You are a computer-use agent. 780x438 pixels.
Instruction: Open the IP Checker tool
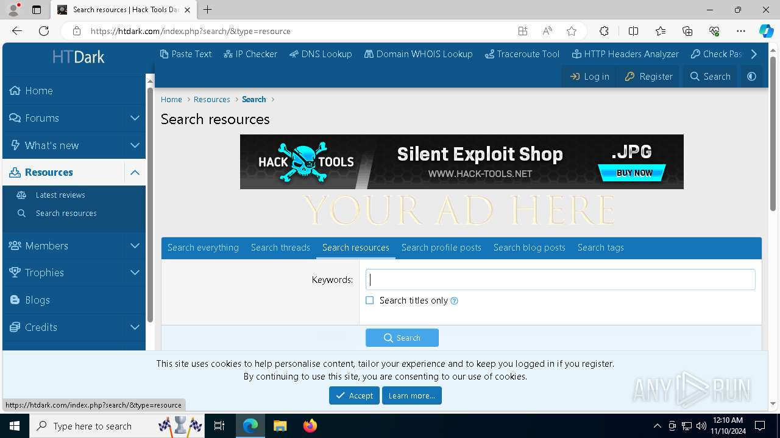(x=250, y=54)
